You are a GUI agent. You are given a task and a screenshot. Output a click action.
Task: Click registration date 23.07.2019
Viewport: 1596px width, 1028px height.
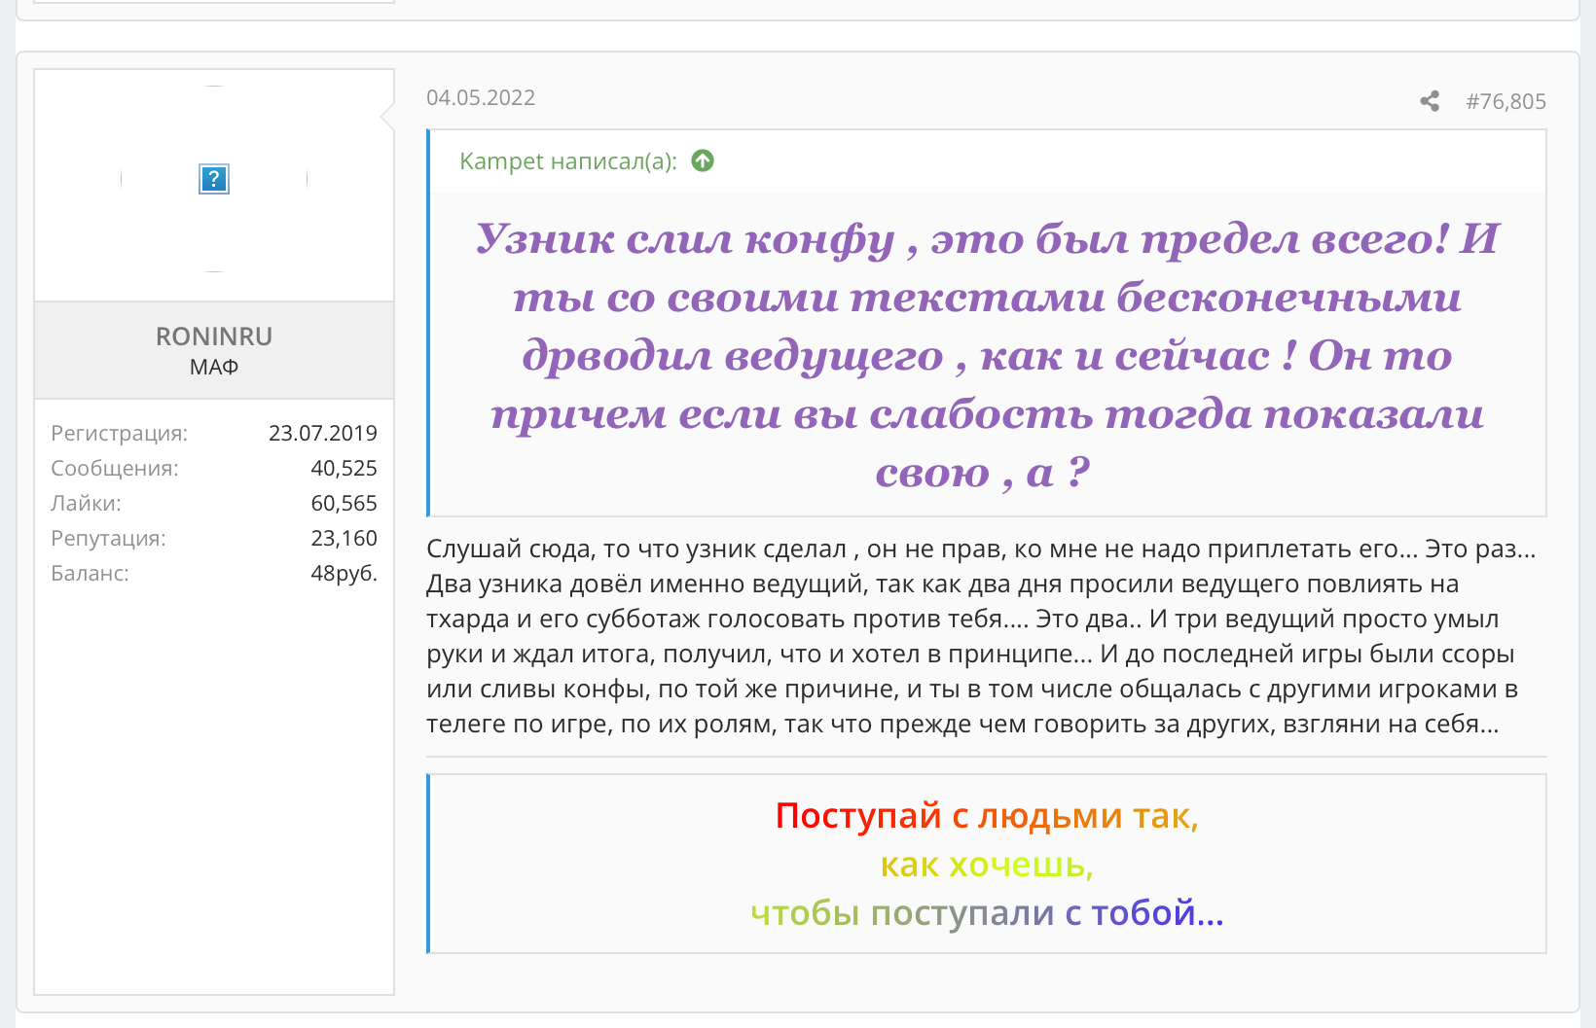point(323,433)
